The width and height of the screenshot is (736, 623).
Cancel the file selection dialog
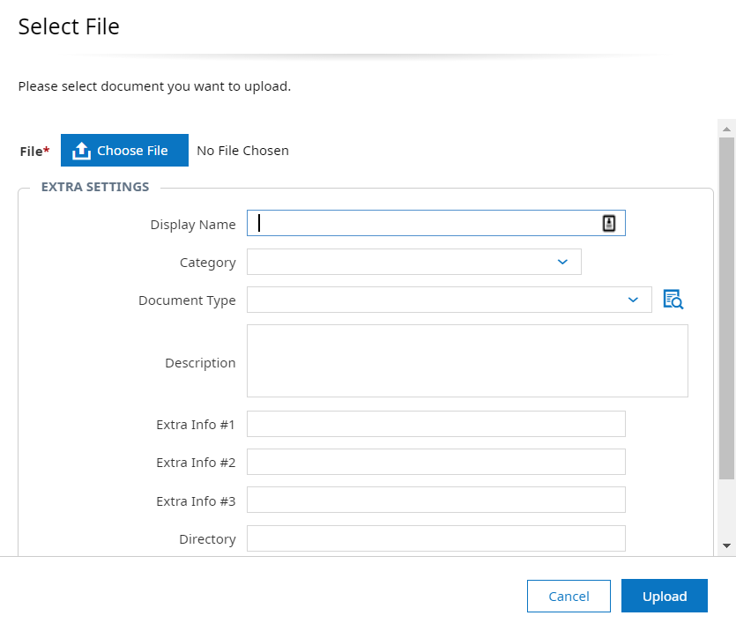(x=569, y=596)
